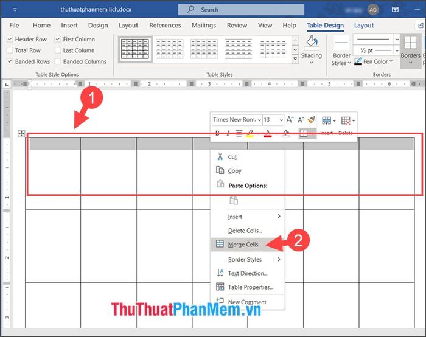Expand Table Styles gallery More arrow
426x337 pixels.
(x=295, y=59)
